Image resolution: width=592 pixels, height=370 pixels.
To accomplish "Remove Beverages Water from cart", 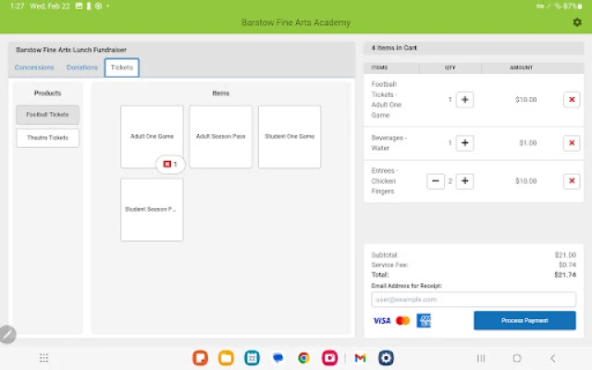I will (572, 143).
